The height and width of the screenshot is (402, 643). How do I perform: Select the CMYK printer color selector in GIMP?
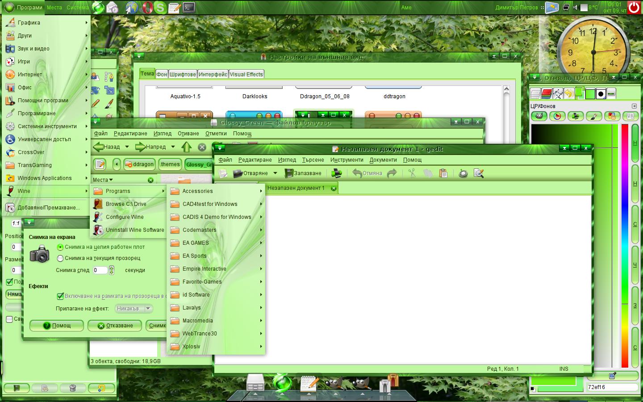576,116
